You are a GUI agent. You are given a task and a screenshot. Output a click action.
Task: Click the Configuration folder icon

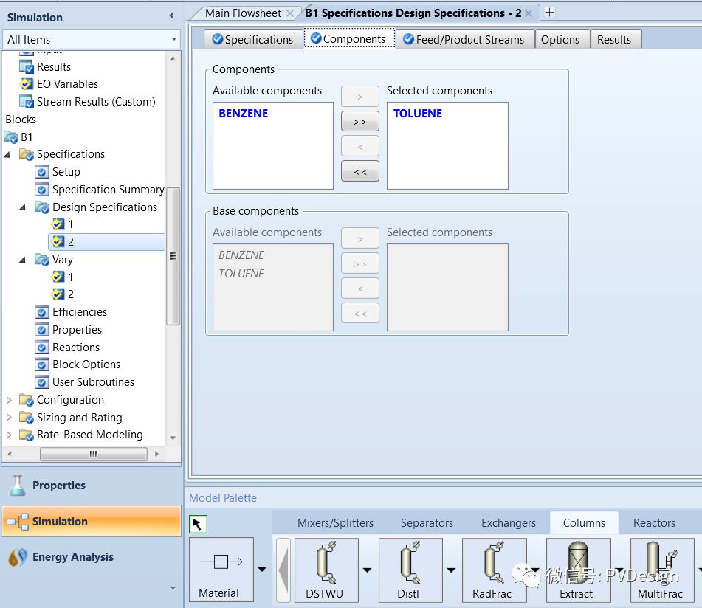[27, 399]
